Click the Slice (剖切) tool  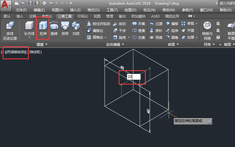point(119,23)
